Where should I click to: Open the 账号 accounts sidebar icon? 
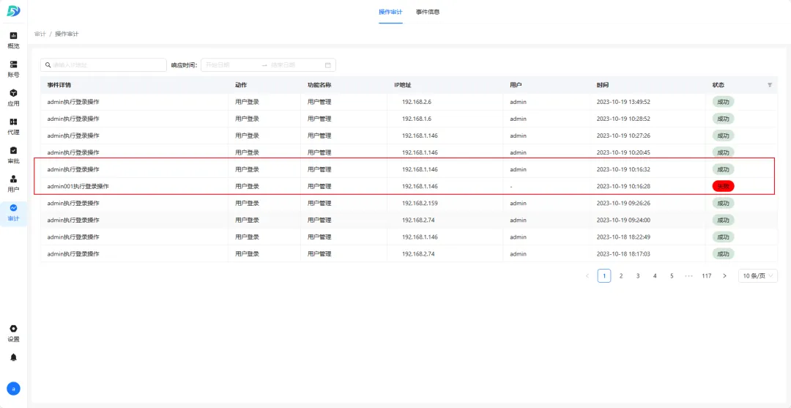tap(14, 69)
